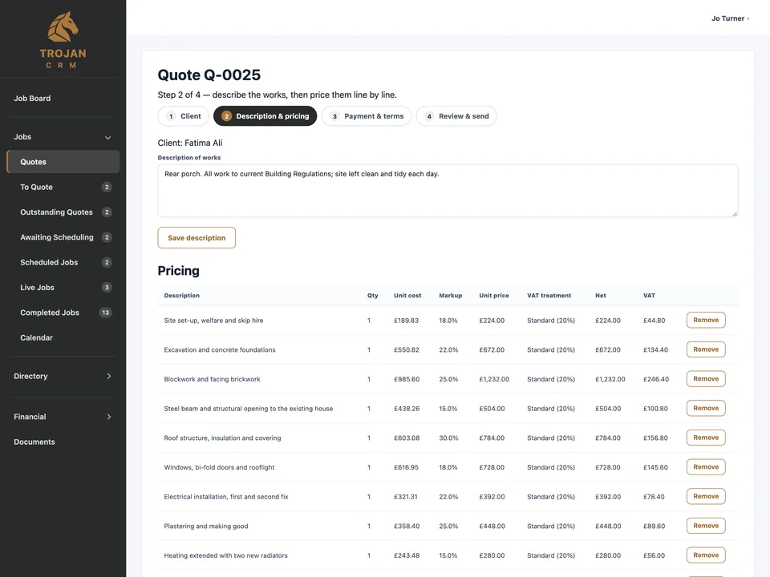Select Quotes in the sidebar
770x577 pixels.
pyautogui.click(x=63, y=162)
